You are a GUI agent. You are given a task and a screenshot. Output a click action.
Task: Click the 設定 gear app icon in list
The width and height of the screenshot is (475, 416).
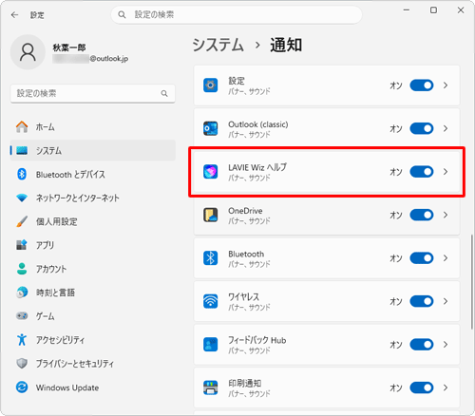pyautogui.click(x=210, y=85)
